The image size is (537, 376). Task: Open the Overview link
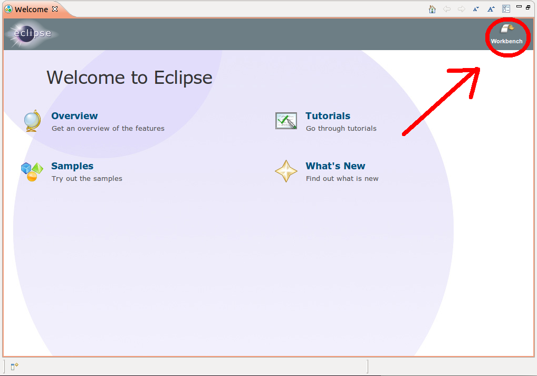click(75, 116)
